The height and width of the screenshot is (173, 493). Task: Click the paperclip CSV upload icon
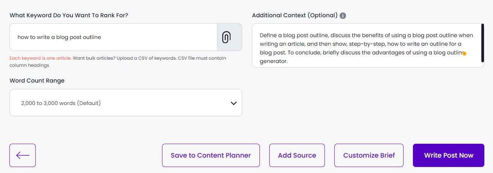[x=226, y=37]
